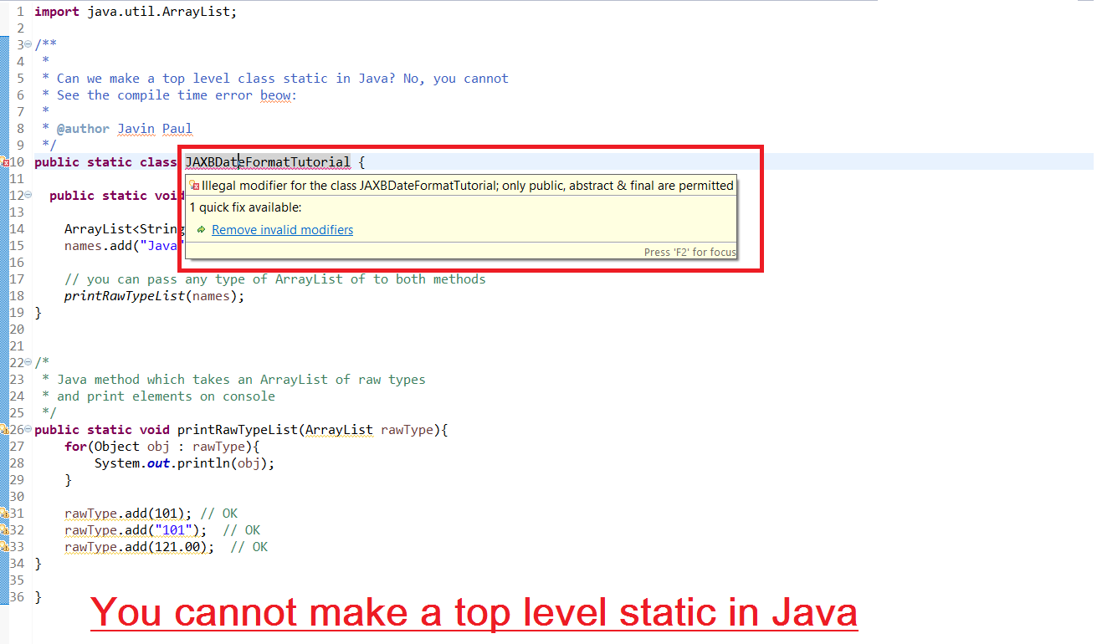Click the @author tag in the Javadoc
Viewport: 1097px width, 644px height.
point(83,129)
